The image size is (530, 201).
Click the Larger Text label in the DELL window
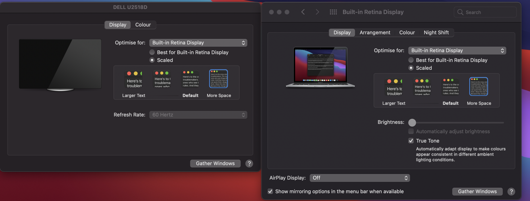tap(134, 95)
